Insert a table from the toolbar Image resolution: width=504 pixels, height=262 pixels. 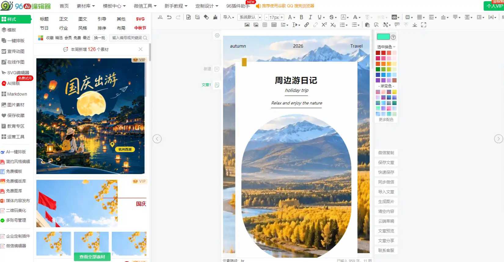[274, 25]
